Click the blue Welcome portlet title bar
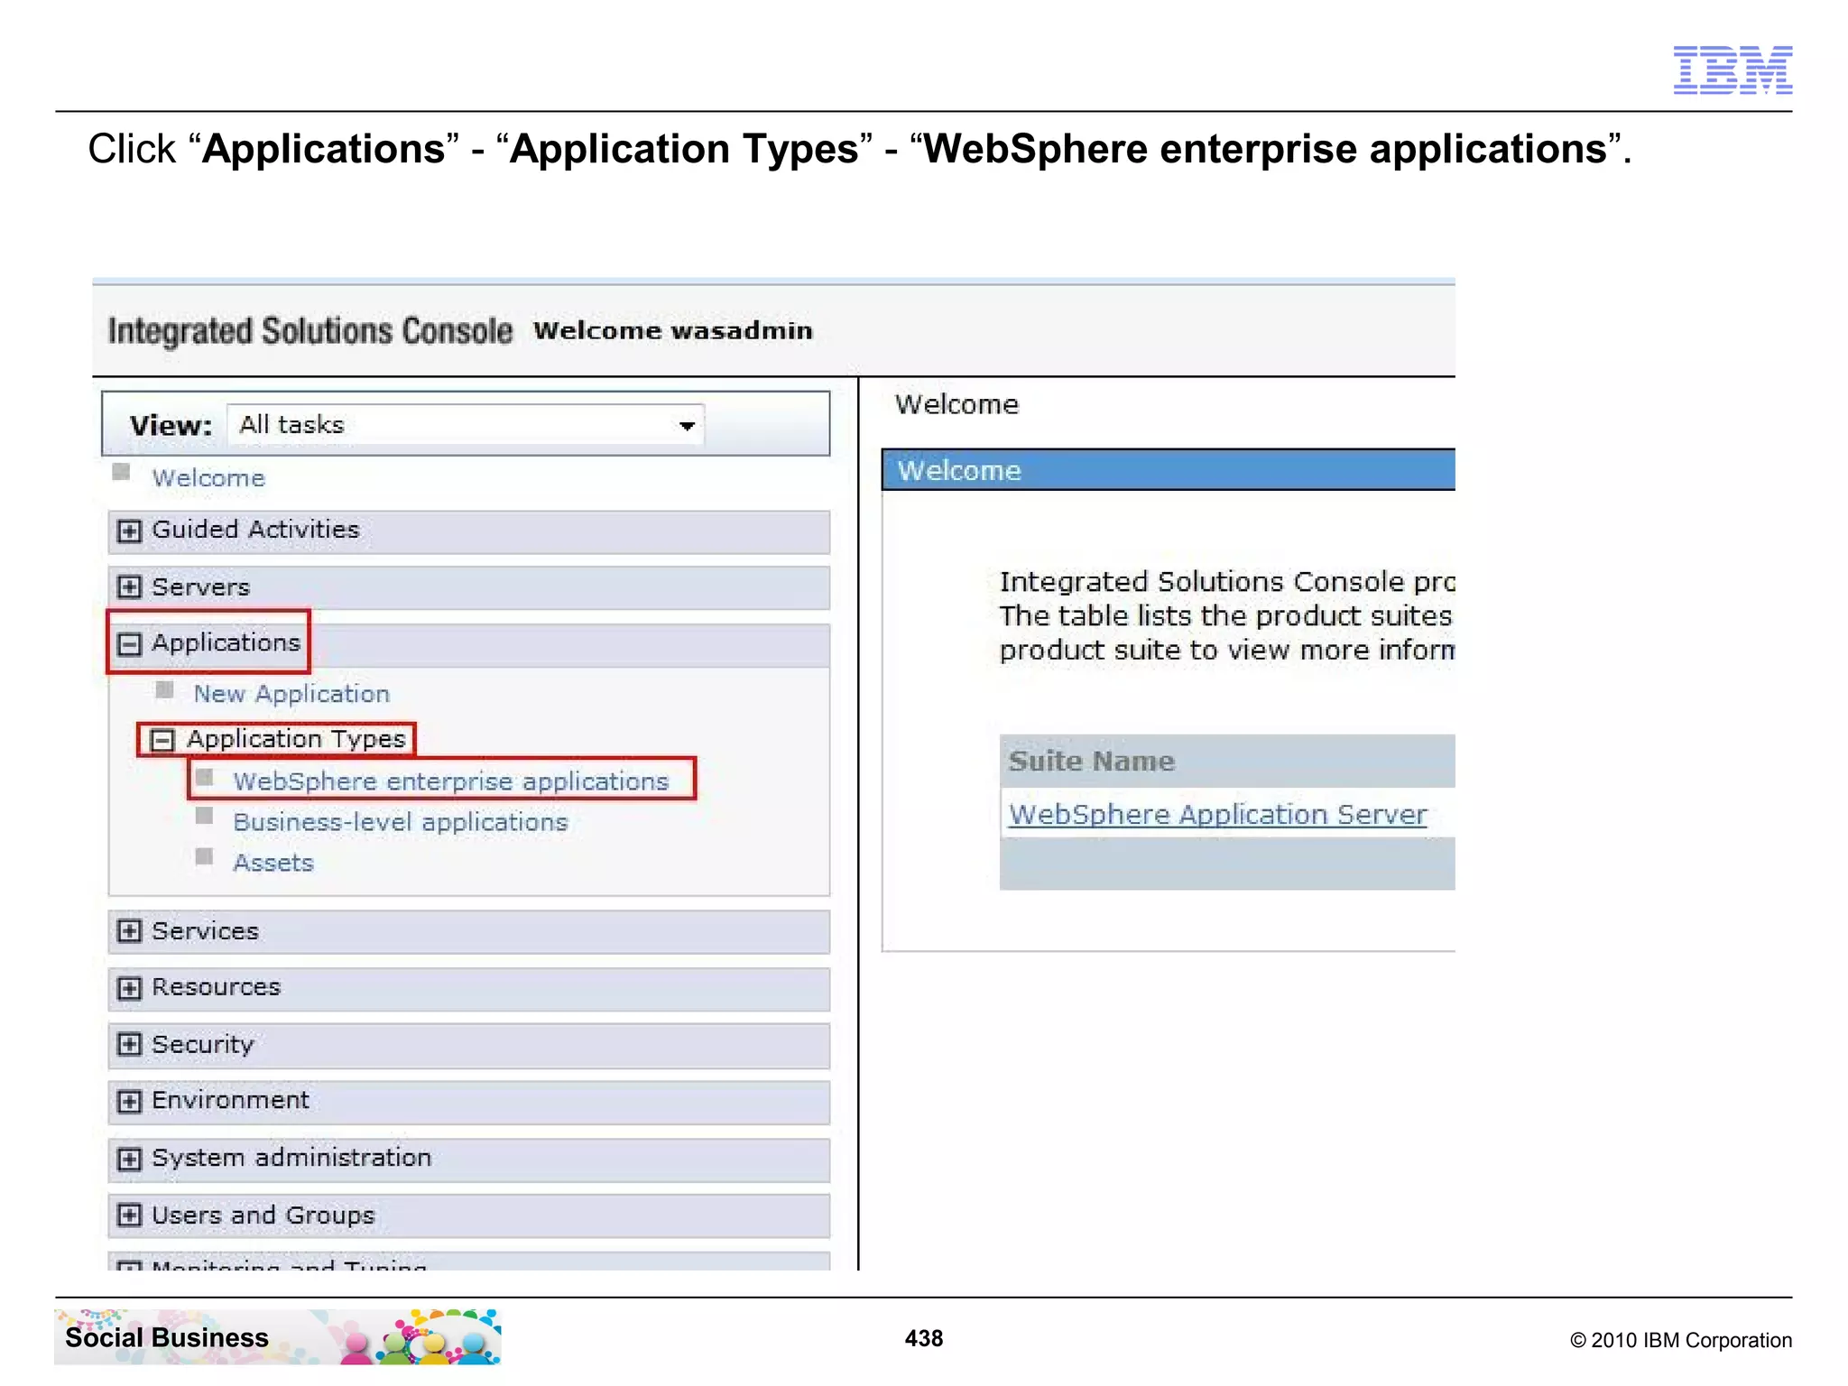Screen dimensions: 1848x1386 click(x=1169, y=470)
